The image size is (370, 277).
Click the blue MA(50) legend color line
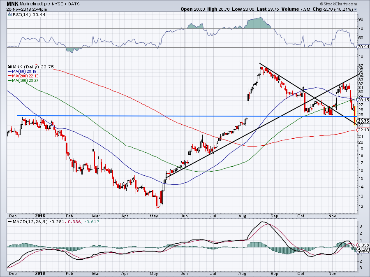coord(10,71)
